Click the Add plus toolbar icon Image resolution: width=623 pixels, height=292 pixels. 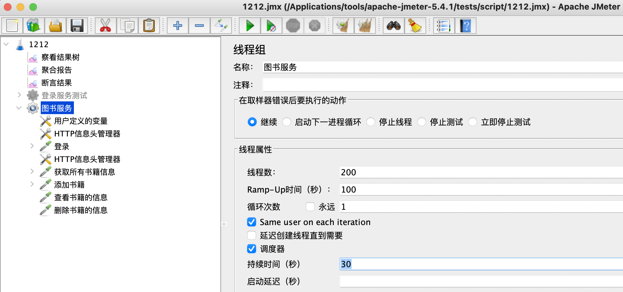(x=178, y=26)
